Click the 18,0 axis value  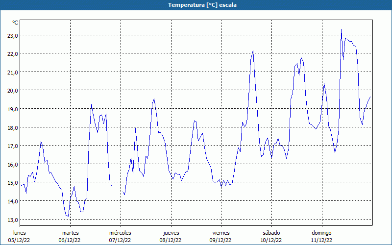[13, 128]
